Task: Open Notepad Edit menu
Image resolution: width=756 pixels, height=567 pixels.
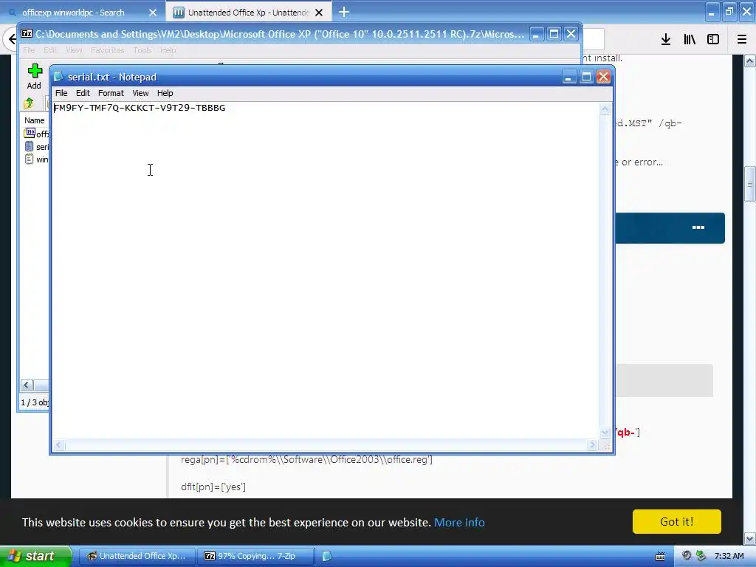Action: pos(83,93)
